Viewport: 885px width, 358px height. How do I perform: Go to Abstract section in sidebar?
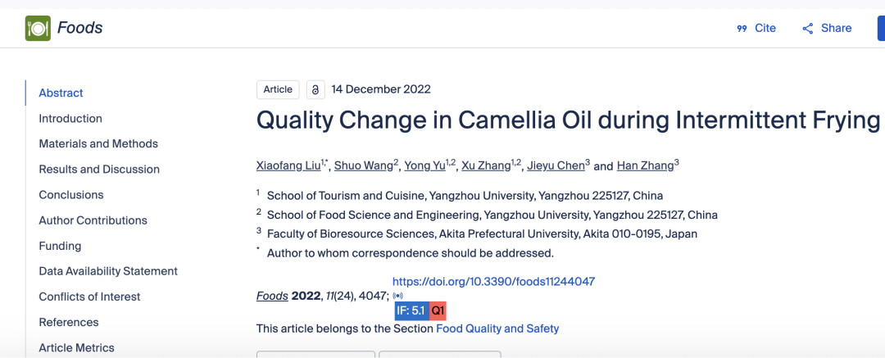pos(61,93)
